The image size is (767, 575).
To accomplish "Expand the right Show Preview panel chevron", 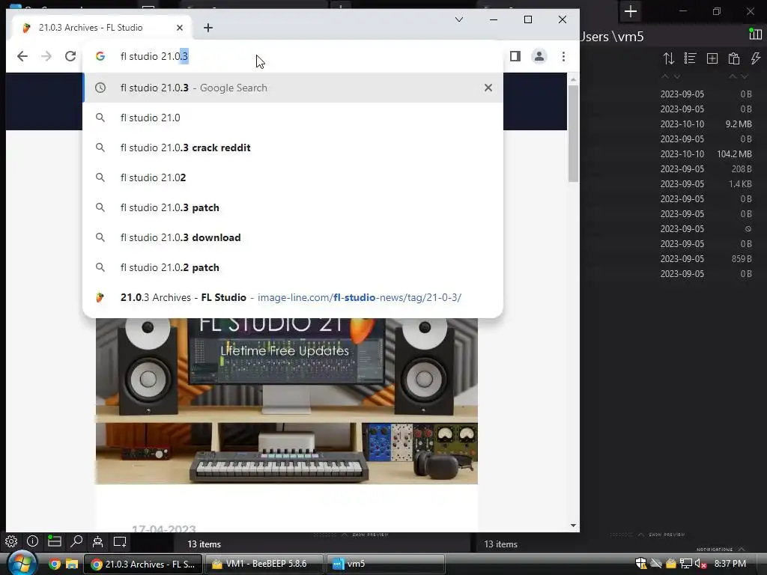I will pyautogui.click(x=641, y=535).
